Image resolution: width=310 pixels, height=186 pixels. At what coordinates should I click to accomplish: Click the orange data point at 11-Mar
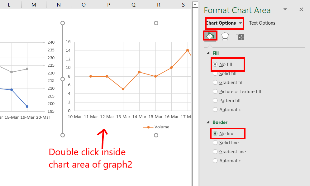pos(91,76)
